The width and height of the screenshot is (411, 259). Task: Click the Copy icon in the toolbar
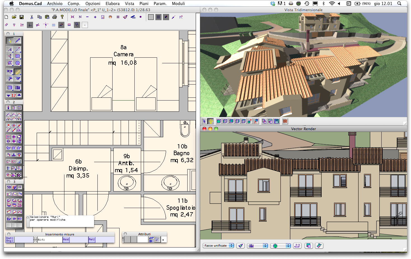click(x=39, y=17)
